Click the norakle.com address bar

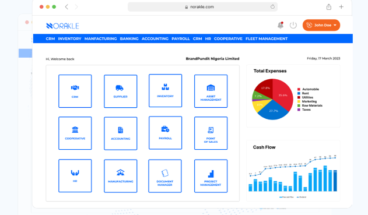(x=202, y=7)
